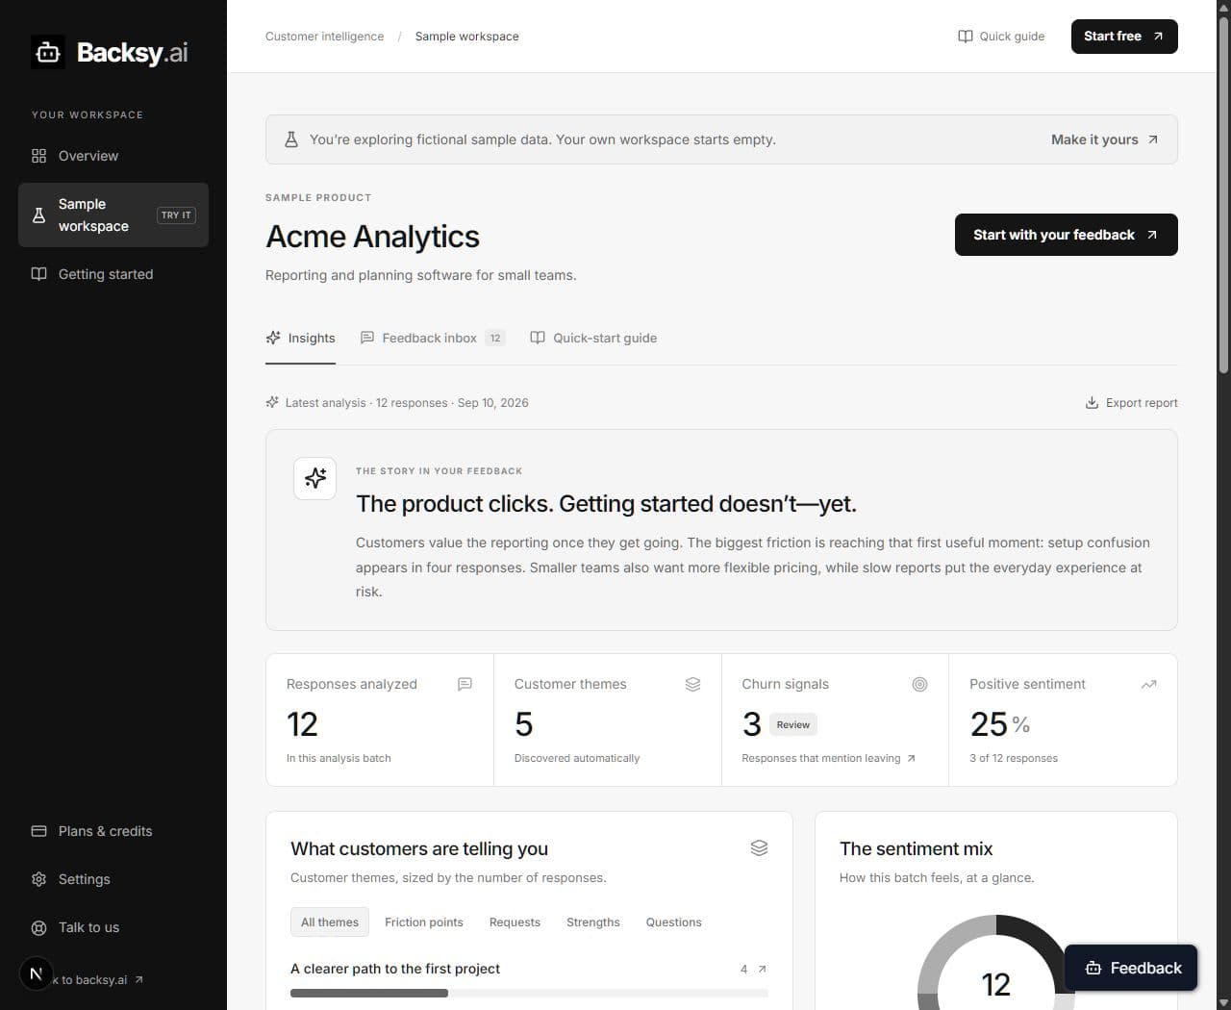Select the Strengths filter
1231x1010 pixels.
(593, 922)
